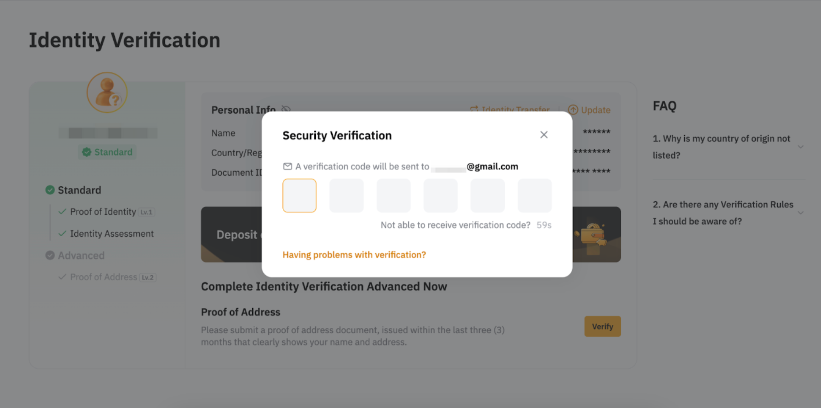Click the Identity Transfer icon

pyautogui.click(x=474, y=109)
